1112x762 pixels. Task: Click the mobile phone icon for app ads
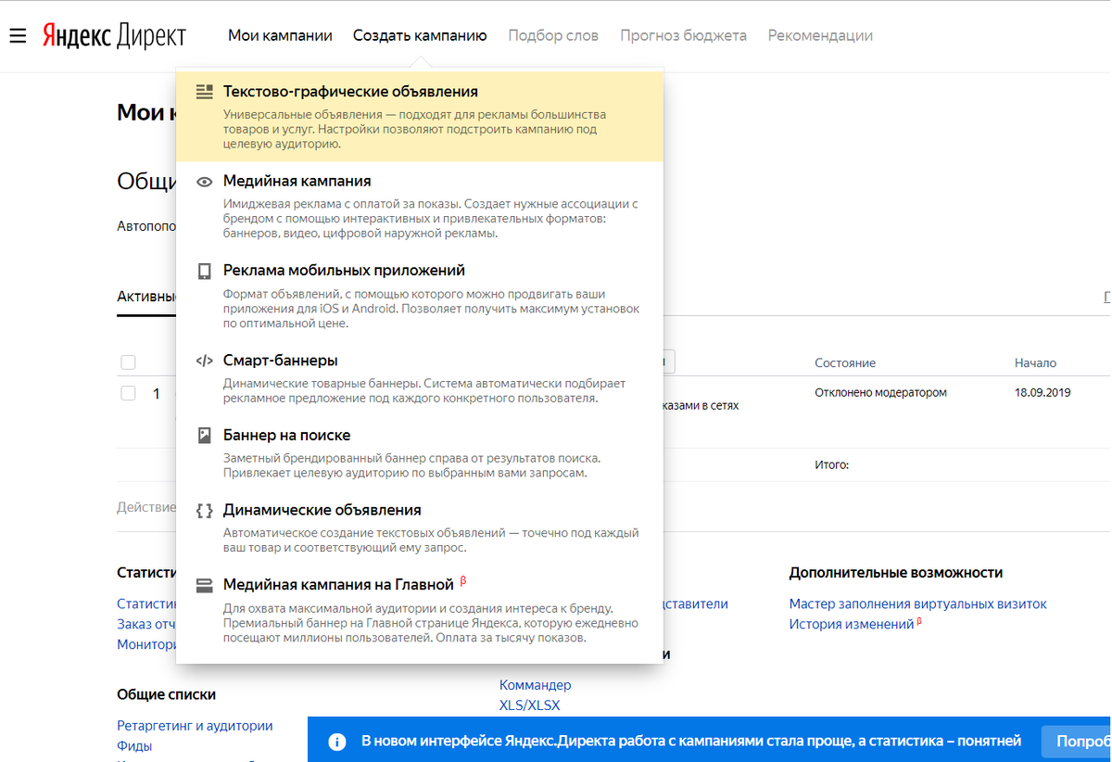coord(204,271)
